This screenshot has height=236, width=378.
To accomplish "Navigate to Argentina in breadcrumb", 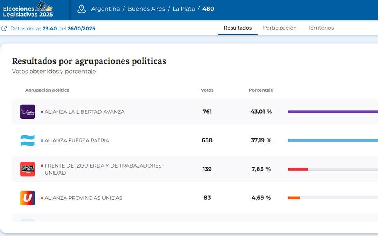I will [x=105, y=9].
